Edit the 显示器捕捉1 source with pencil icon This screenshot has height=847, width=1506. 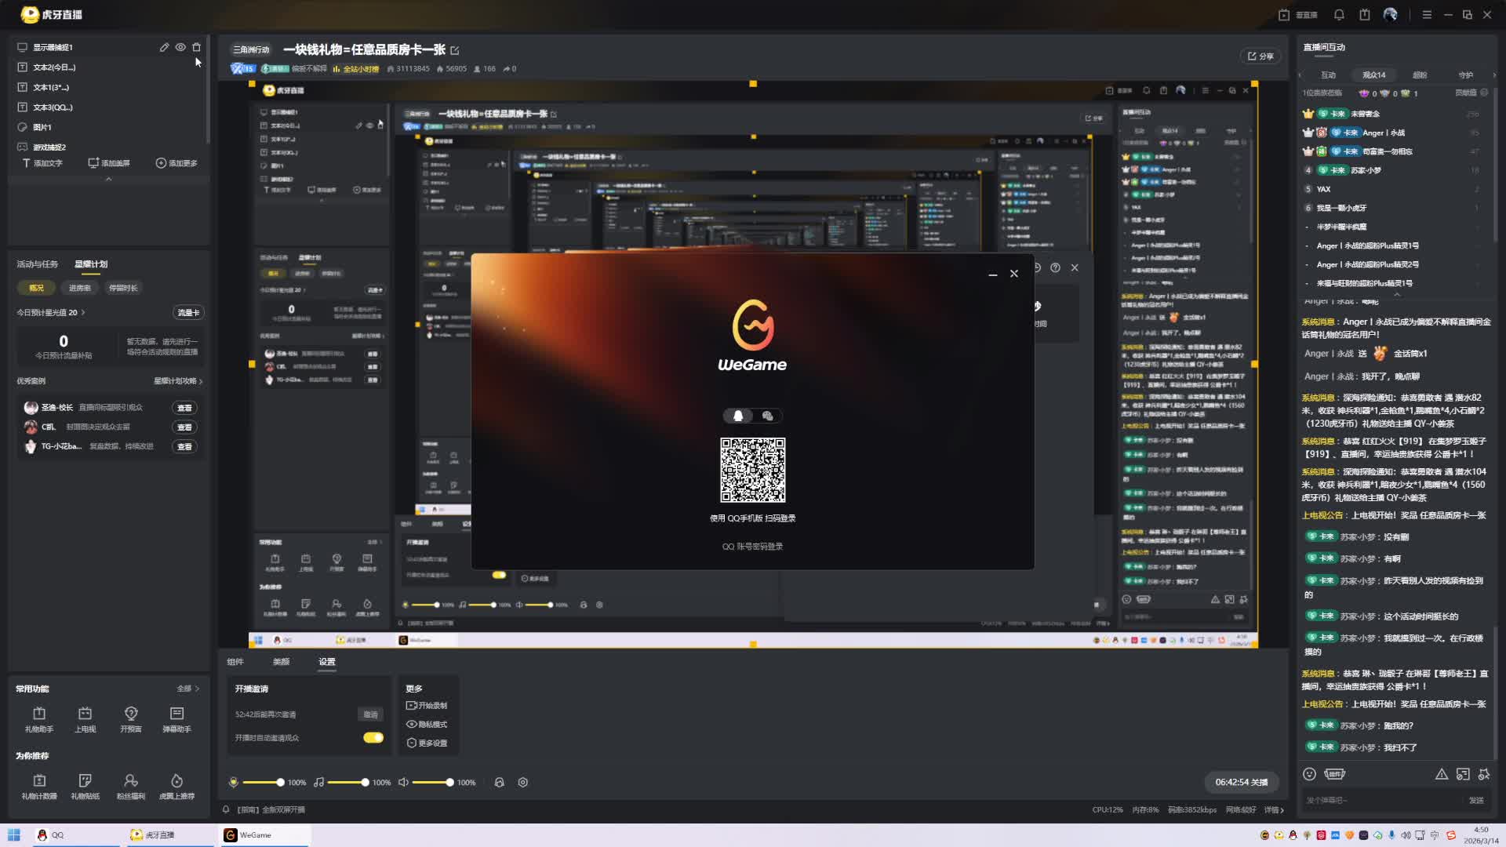click(x=164, y=47)
